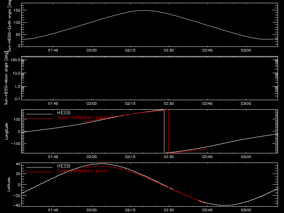Screen dimensions: 284x213
Task: Select the -100 tick on the Longitude plot
Action: click(16, 143)
